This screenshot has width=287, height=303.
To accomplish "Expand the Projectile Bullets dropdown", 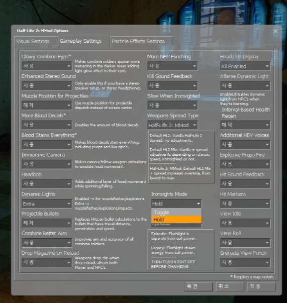I will click(47, 223).
